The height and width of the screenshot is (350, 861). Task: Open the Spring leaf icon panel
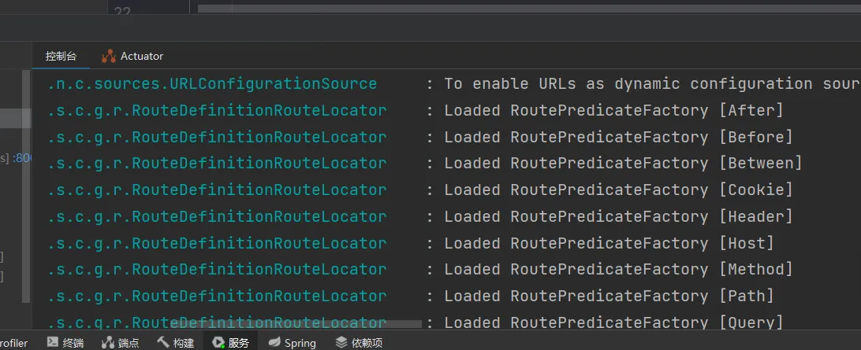pyautogui.click(x=274, y=342)
